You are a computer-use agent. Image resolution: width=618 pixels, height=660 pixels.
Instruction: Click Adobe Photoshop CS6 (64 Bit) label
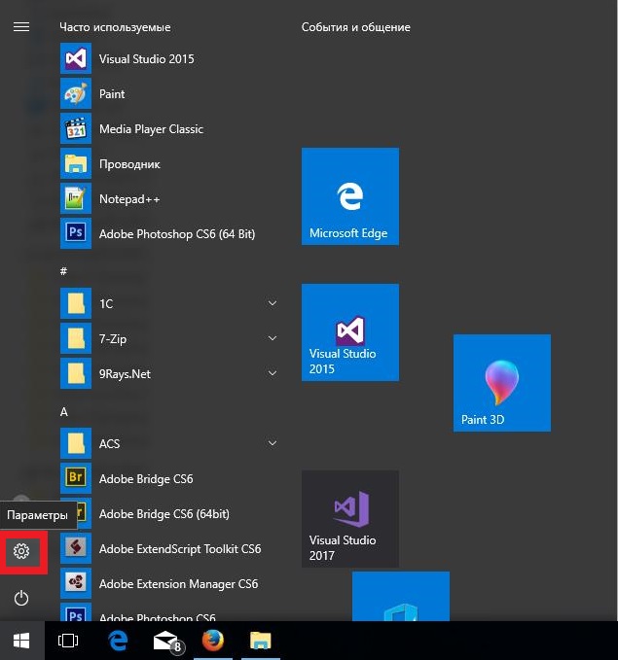click(x=177, y=234)
